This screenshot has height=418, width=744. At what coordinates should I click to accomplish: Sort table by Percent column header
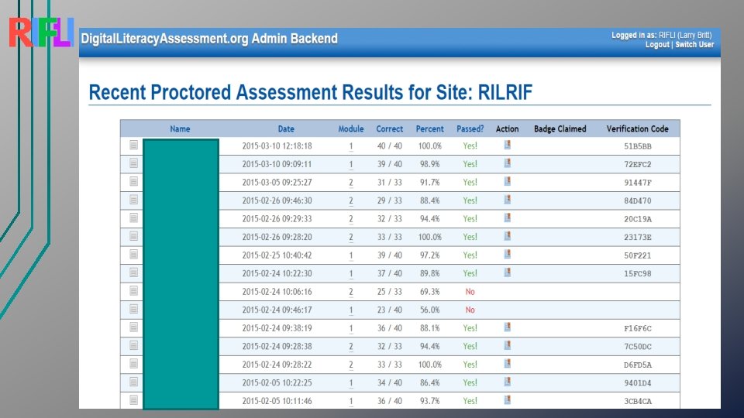click(x=429, y=129)
